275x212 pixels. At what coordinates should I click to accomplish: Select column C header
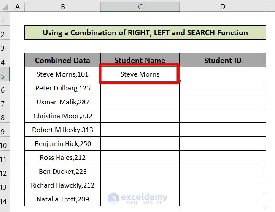pyautogui.click(x=140, y=6)
